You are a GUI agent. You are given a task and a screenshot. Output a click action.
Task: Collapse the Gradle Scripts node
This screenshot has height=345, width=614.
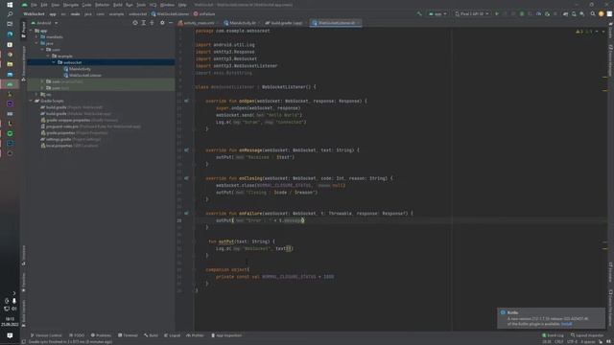31,101
